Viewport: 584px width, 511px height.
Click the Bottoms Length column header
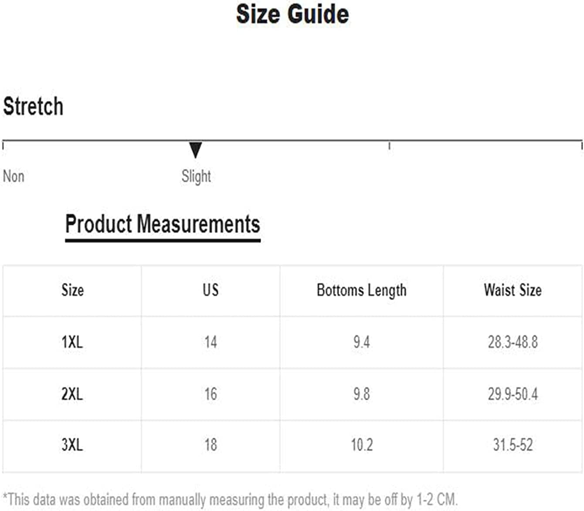[361, 291]
